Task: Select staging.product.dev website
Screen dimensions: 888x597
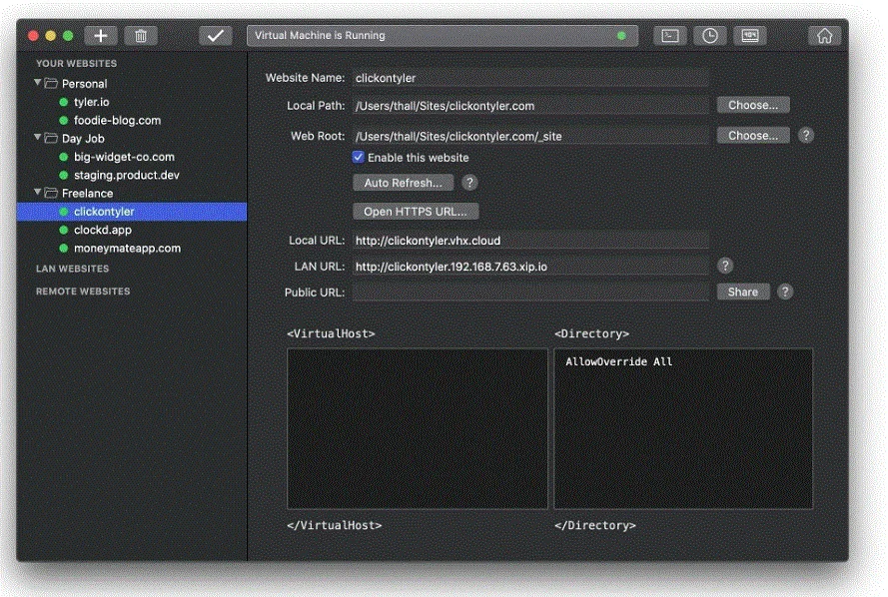Action: (132, 175)
